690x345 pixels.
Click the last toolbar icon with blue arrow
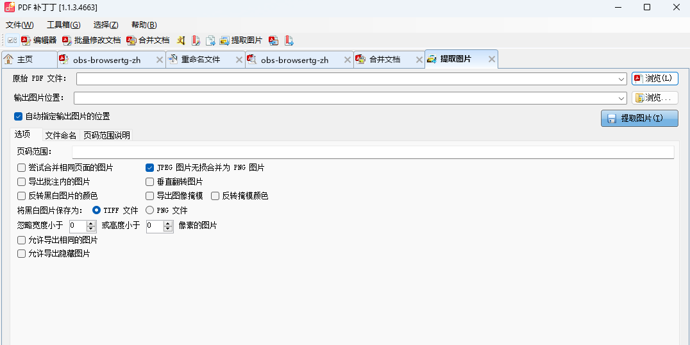[x=289, y=40]
